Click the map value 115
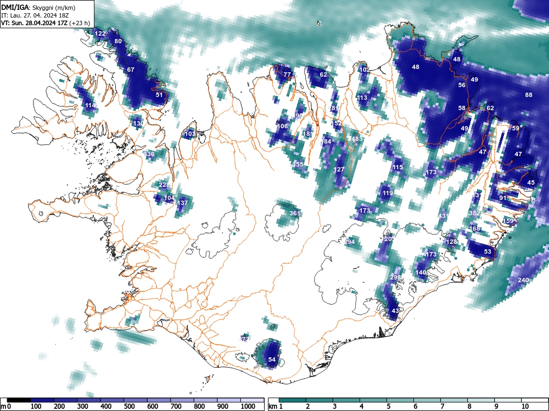This screenshot has height=411, width=549. [397, 167]
